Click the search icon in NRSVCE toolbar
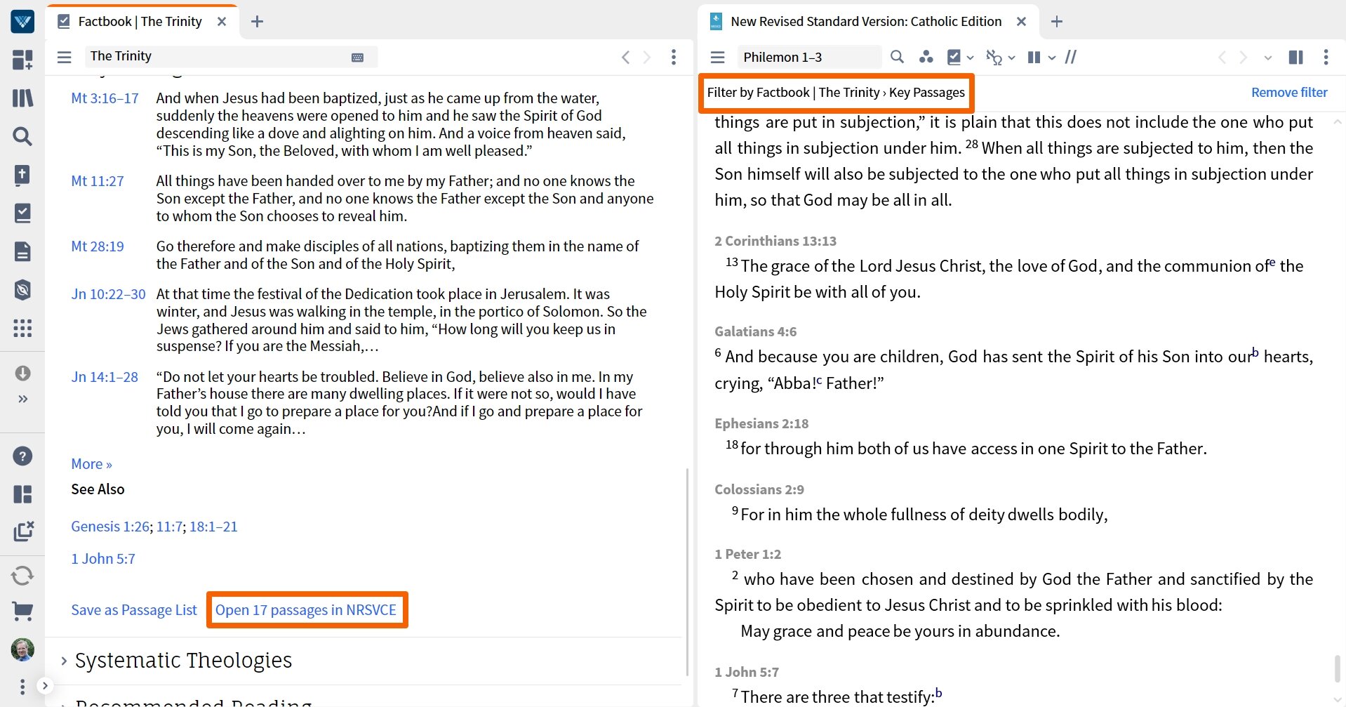Viewport: 1346px width, 707px height. click(x=897, y=57)
